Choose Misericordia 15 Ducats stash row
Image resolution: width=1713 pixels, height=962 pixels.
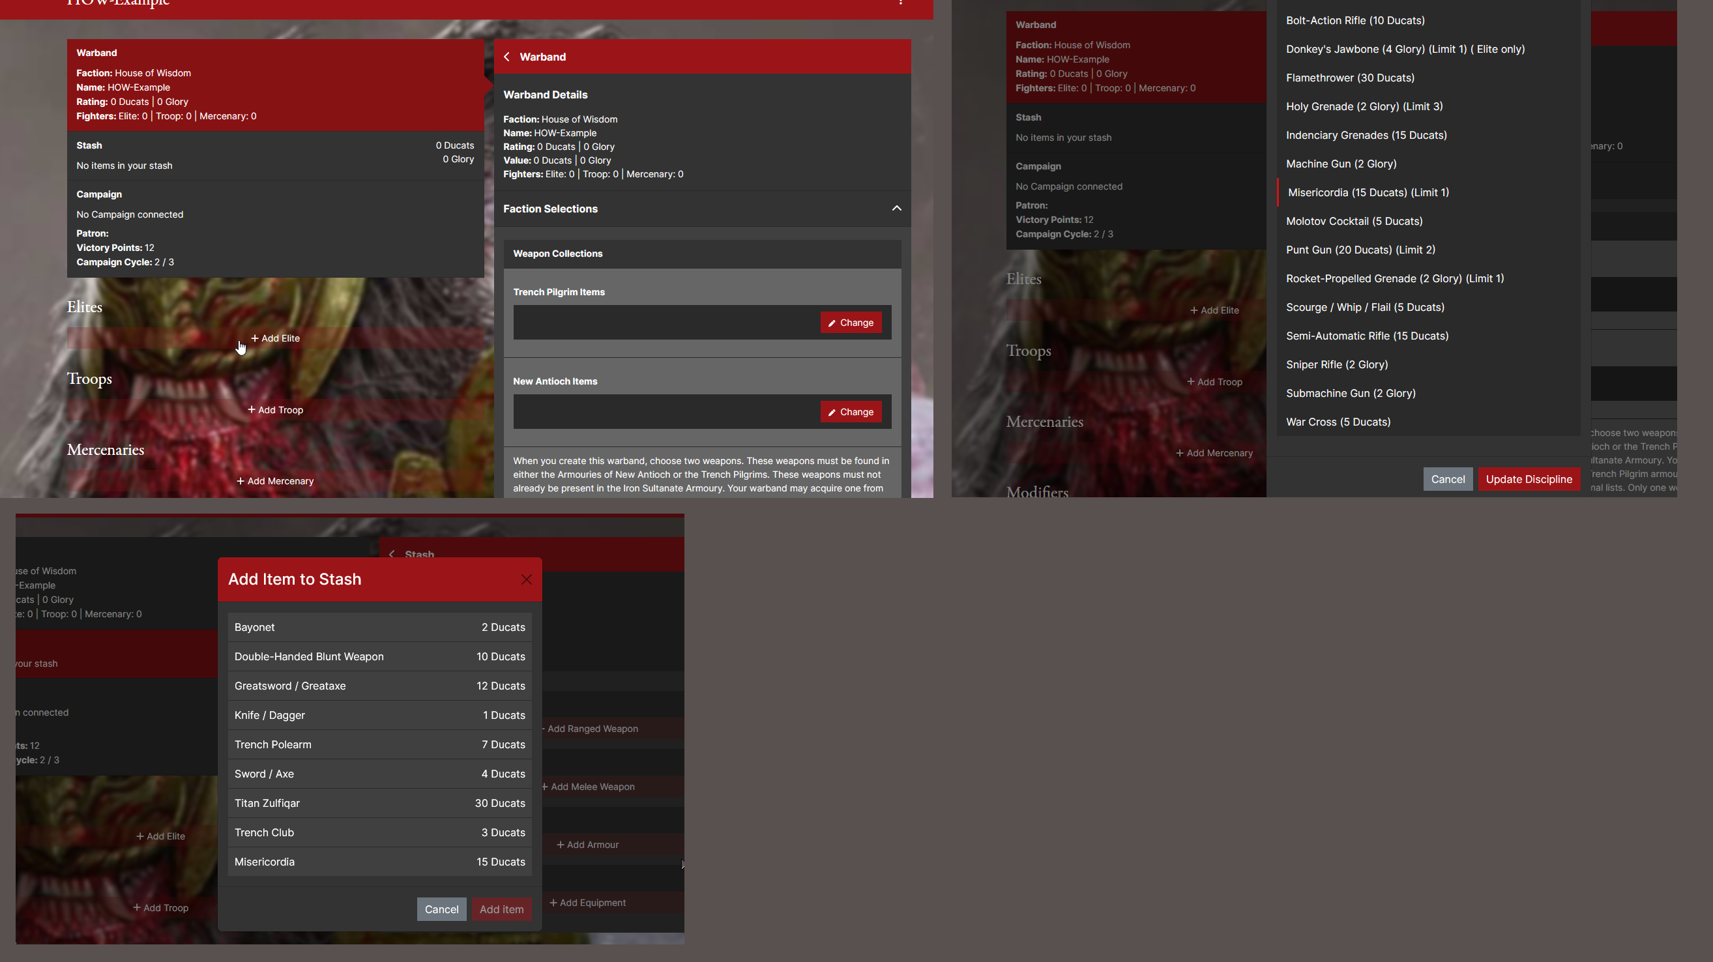click(380, 861)
